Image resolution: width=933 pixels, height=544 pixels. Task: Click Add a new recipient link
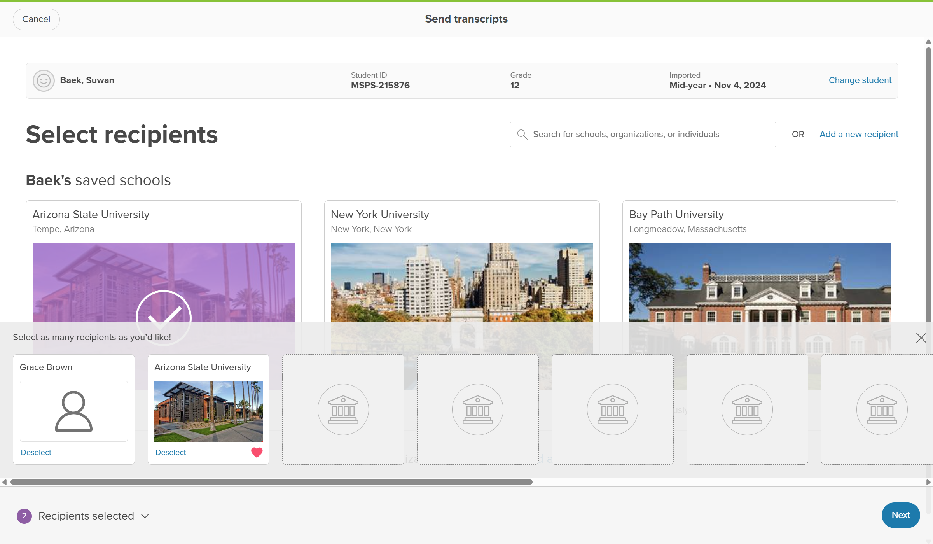click(859, 135)
